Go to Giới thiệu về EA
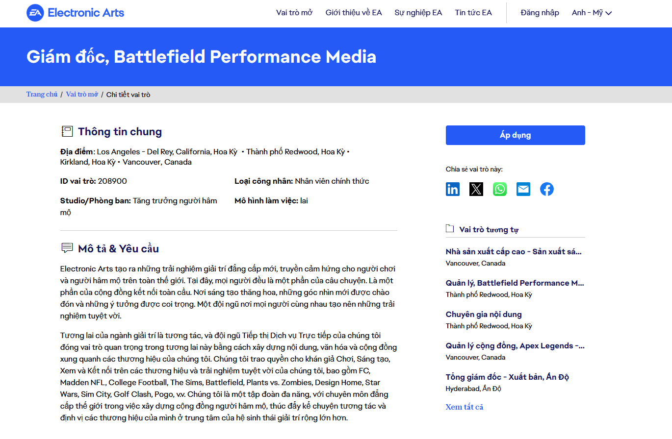Viewport: 672px width, 439px height. click(353, 13)
